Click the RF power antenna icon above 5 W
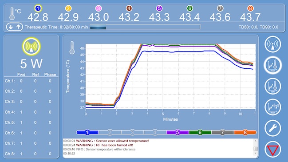 click(x=32, y=47)
